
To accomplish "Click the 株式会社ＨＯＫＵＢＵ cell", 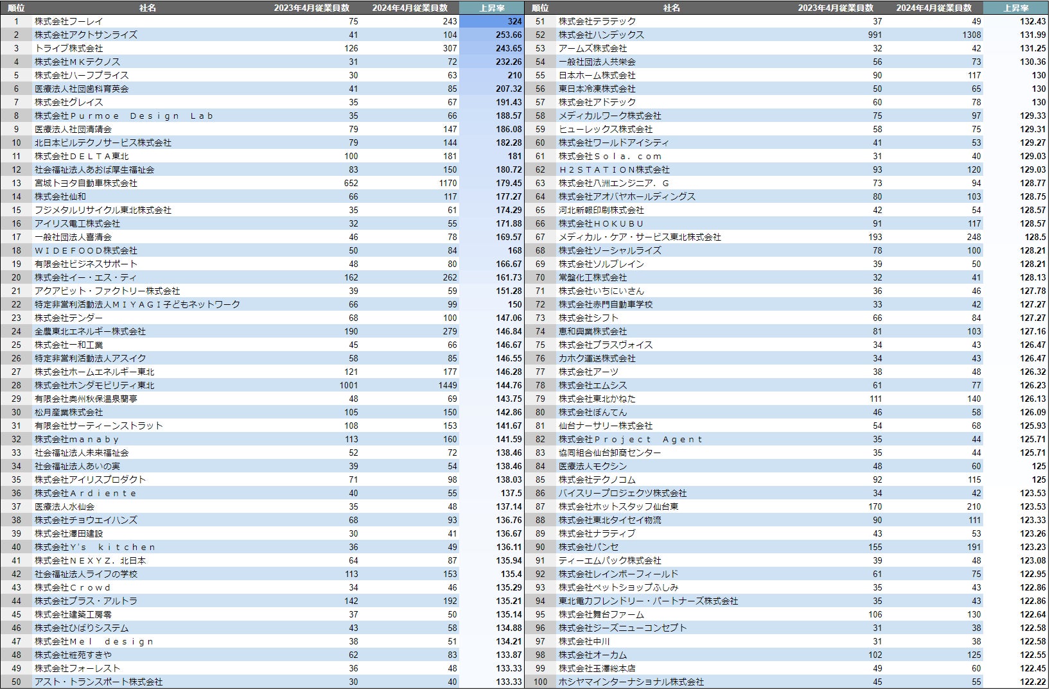I will [x=601, y=223].
